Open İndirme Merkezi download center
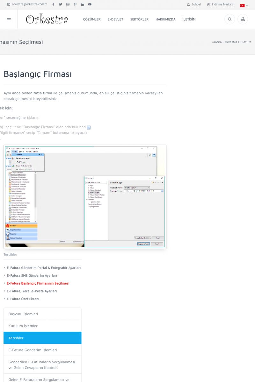Viewport: 255px width, 382px height. click(x=220, y=4)
